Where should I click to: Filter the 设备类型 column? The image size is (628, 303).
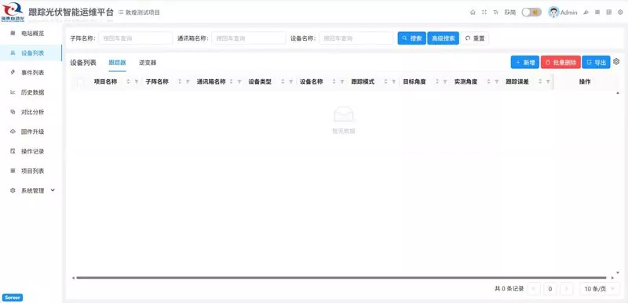point(290,81)
